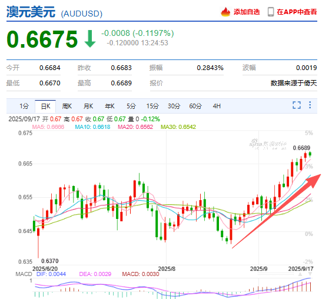Click the 添加自选 link
Viewport: 322px width, 299px height.
pos(247,12)
